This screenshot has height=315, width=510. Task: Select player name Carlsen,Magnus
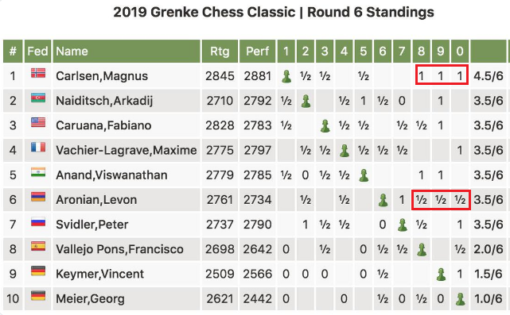pos(102,76)
